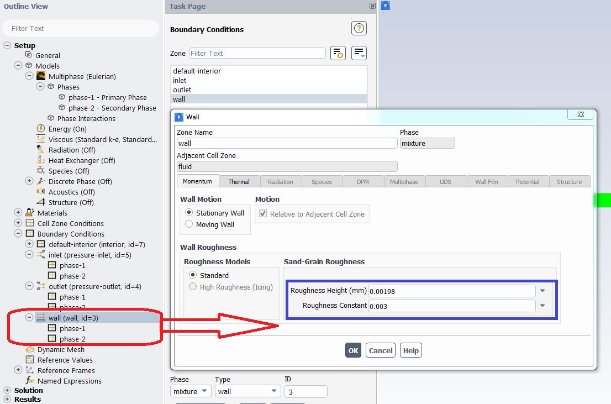Open the DPM tab in the Wall dialog

pyautogui.click(x=363, y=180)
